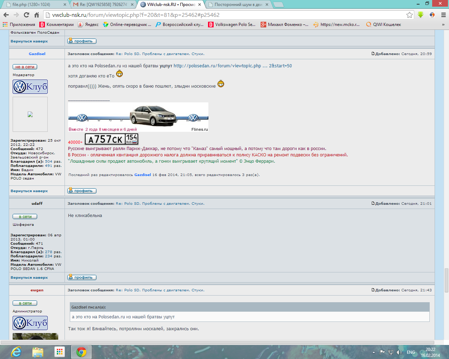The width and height of the screenshot is (449, 359).
Task: Go to browser home page
Action: click(x=36, y=15)
